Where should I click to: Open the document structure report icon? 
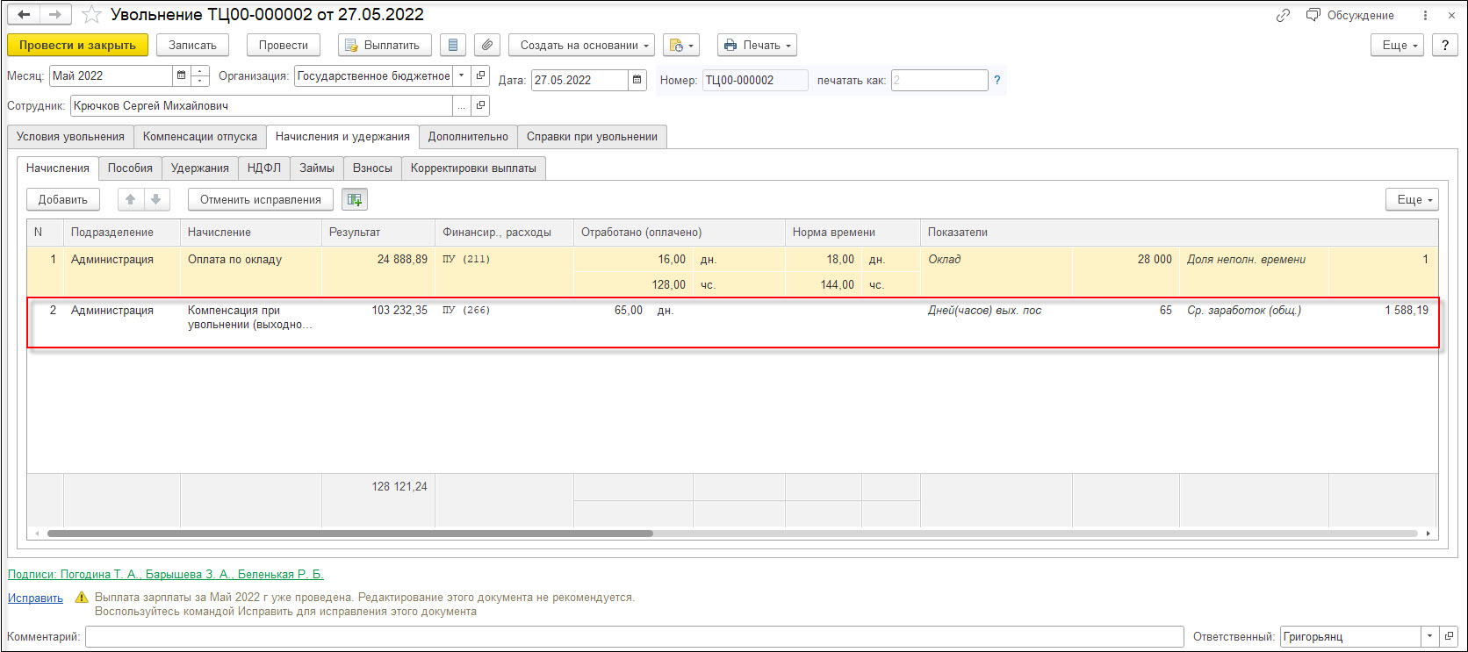pyautogui.click(x=452, y=45)
